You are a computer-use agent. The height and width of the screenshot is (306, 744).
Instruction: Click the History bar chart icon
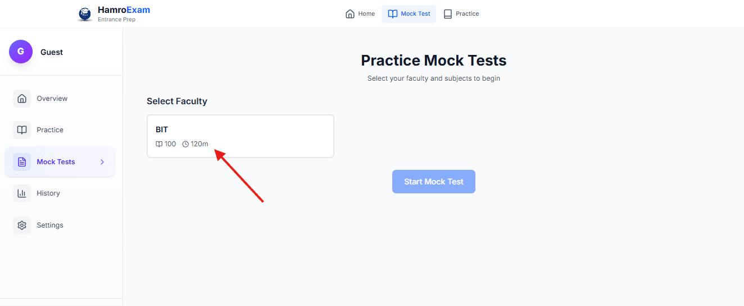(x=22, y=193)
